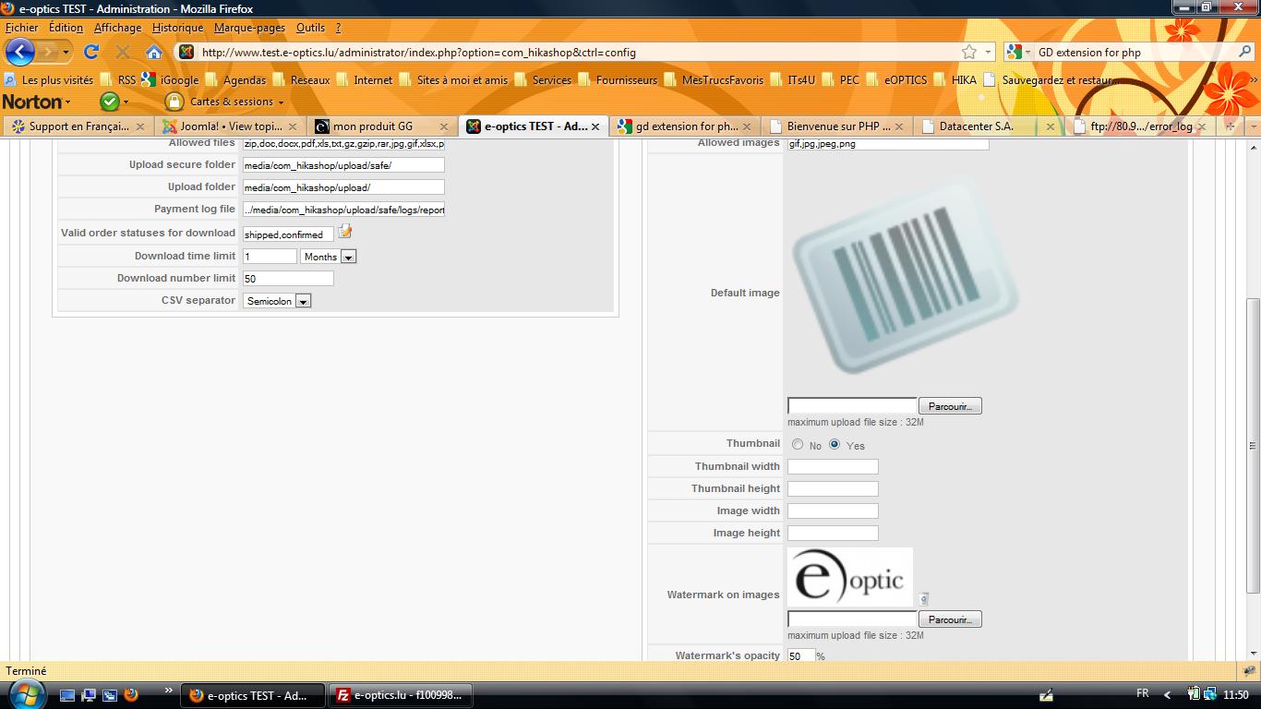Viewport: 1261px width, 709px height.
Task: Edit valid order statuses icon
Action: 344,232
